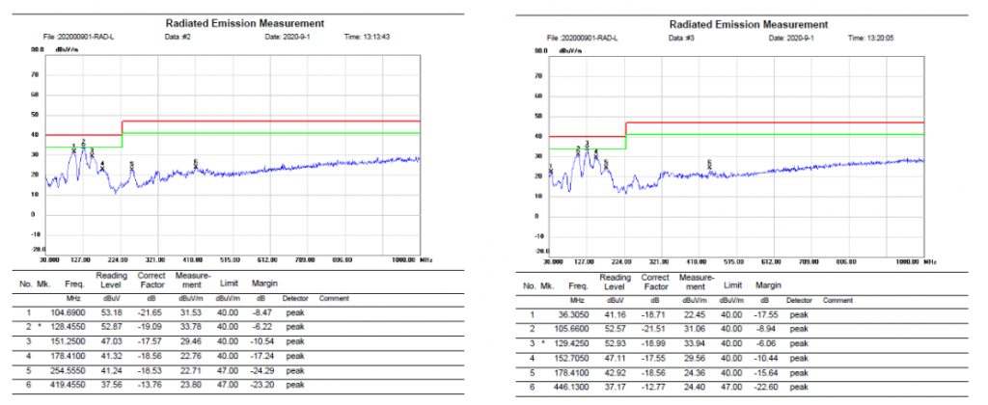Click the -6.06 margin value in right table
The image size is (988, 405).
pos(769,342)
